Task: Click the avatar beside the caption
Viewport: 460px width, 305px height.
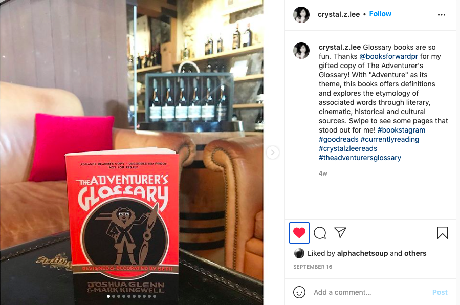Action: tap(301, 51)
